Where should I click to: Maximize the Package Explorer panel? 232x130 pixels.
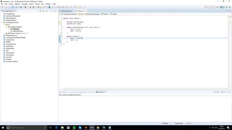click(55, 11)
